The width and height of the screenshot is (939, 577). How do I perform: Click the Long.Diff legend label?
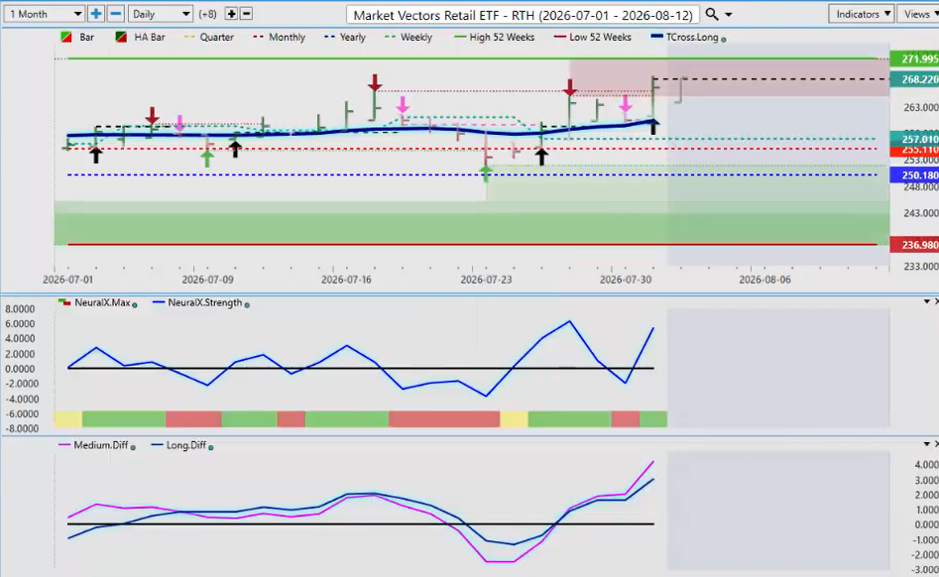coord(186,445)
